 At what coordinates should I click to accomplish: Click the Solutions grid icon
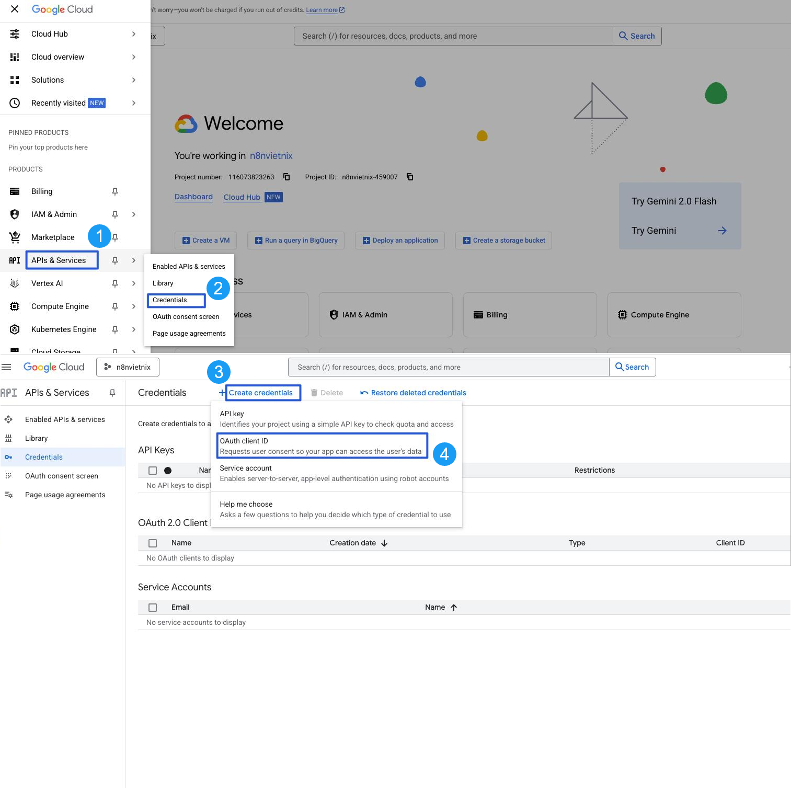click(15, 80)
